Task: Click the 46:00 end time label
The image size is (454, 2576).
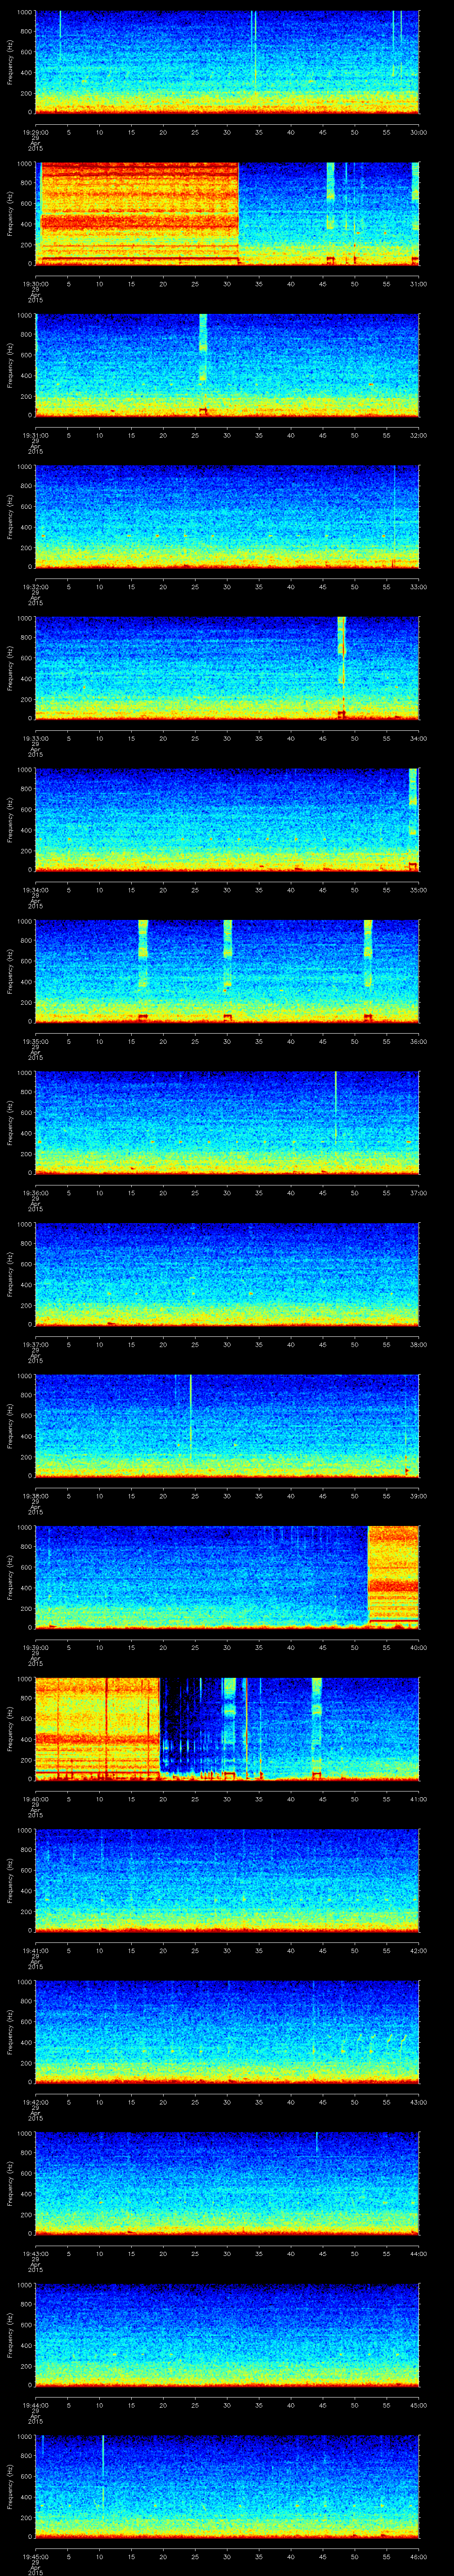Action: pyautogui.click(x=418, y=2557)
